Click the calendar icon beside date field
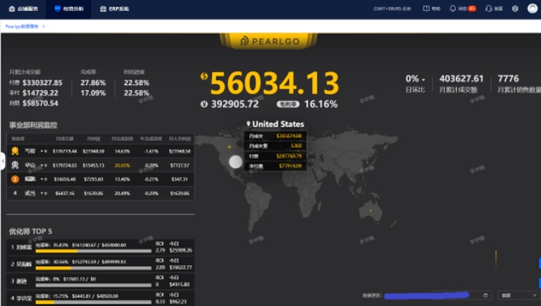 point(486,295)
